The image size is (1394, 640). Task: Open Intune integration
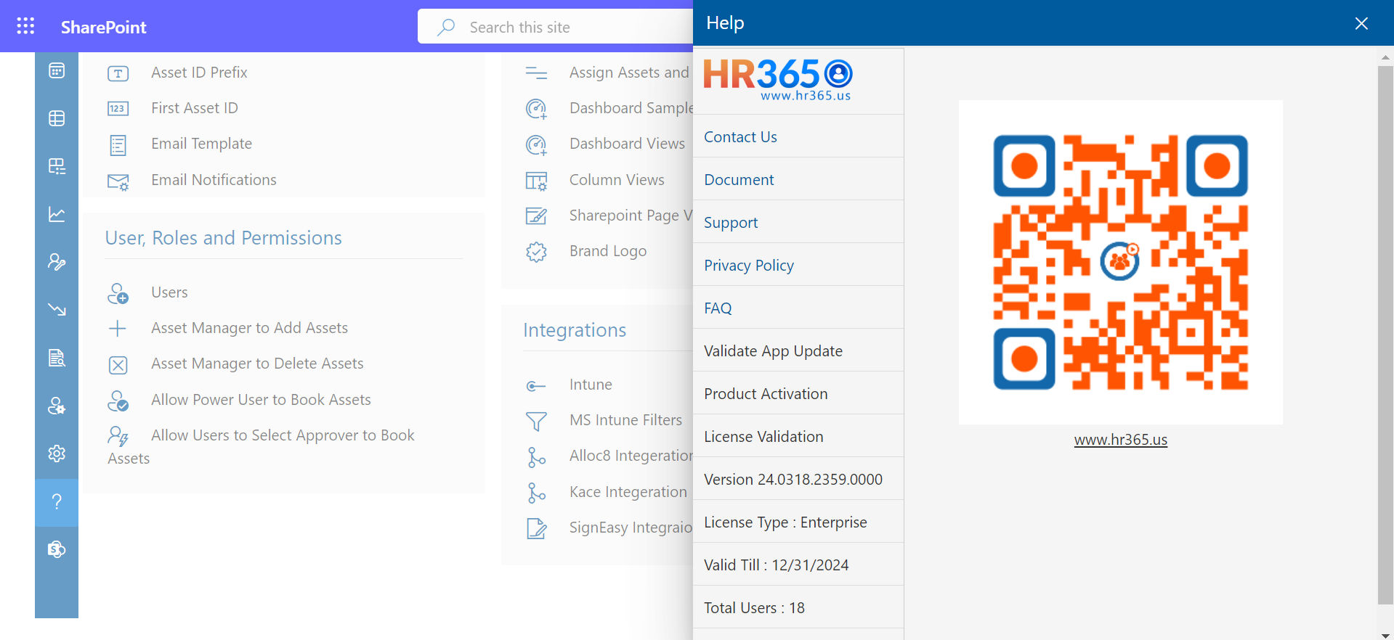[591, 385]
